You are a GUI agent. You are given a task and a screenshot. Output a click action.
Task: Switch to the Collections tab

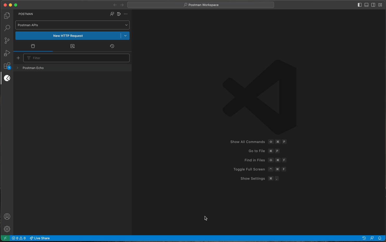pos(33,46)
